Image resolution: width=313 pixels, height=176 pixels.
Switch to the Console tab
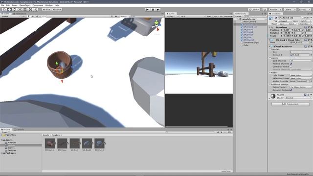coord(19,130)
